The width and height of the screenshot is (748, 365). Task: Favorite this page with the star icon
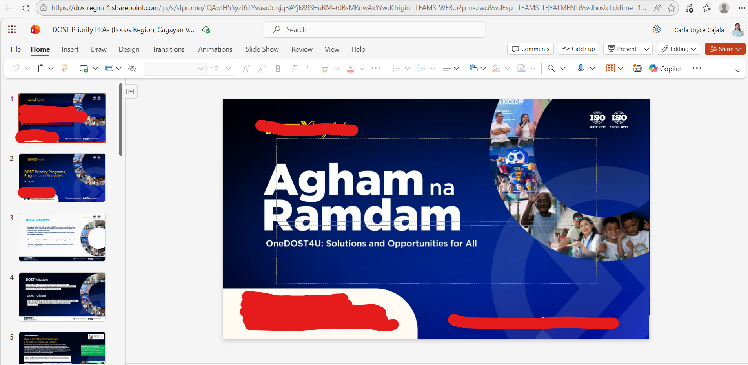pos(672,8)
